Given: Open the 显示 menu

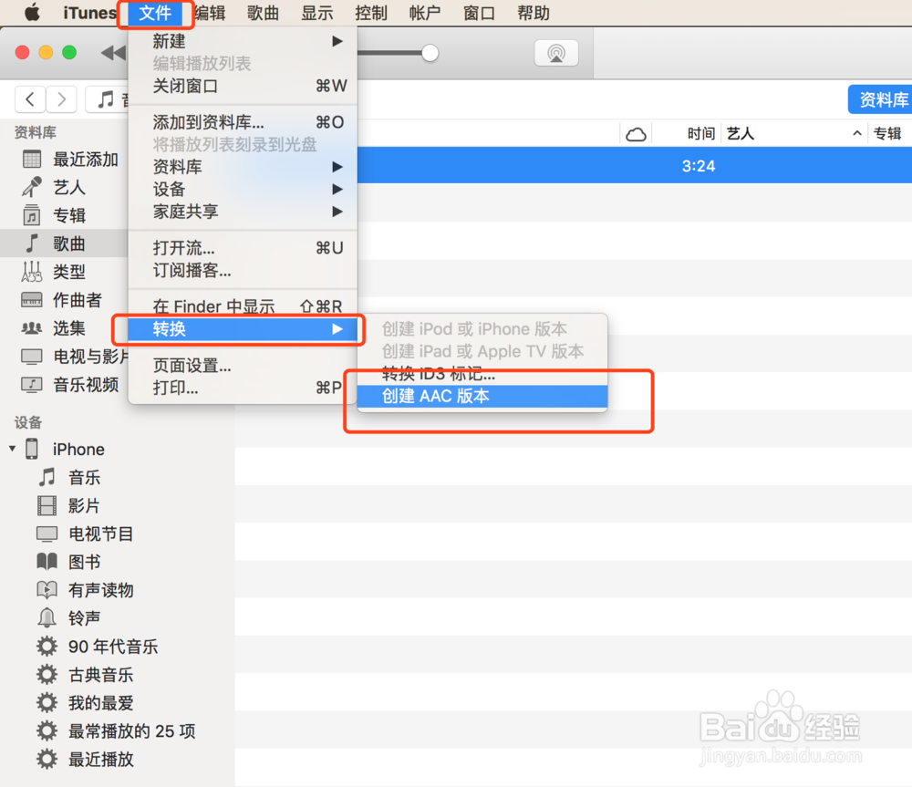Looking at the screenshot, I should pyautogui.click(x=317, y=13).
